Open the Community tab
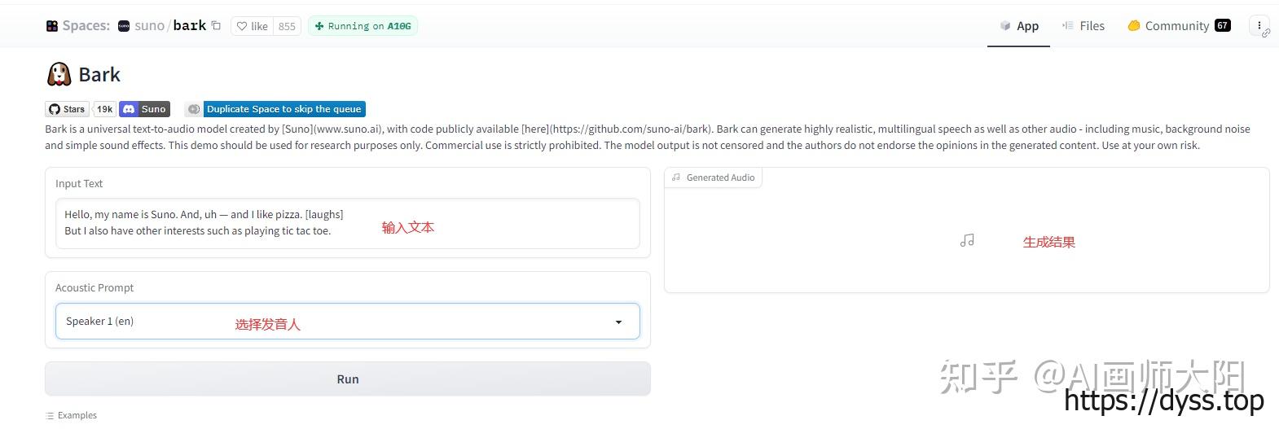Viewport: 1279px width, 429px height. pyautogui.click(x=1178, y=26)
